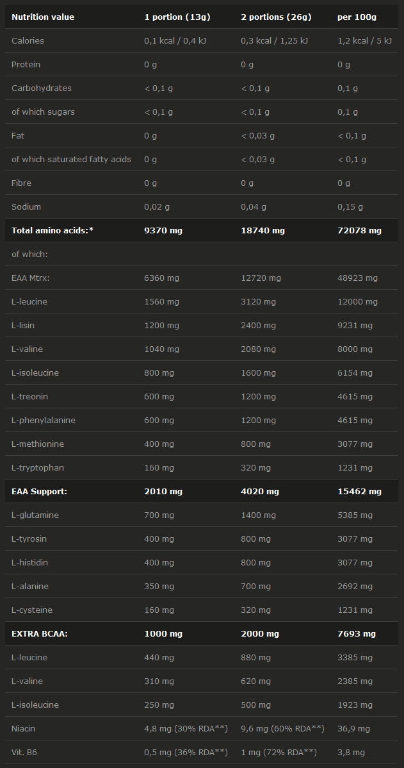404x768 pixels.
Task: Click the "L-phenylalanine" row label
Action: click(x=44, y=420)
